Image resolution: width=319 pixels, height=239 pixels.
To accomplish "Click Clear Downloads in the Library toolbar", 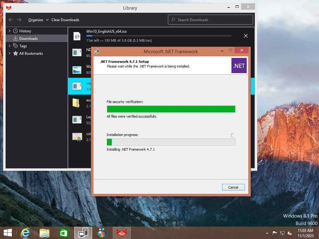I will (x=65, y=20).
